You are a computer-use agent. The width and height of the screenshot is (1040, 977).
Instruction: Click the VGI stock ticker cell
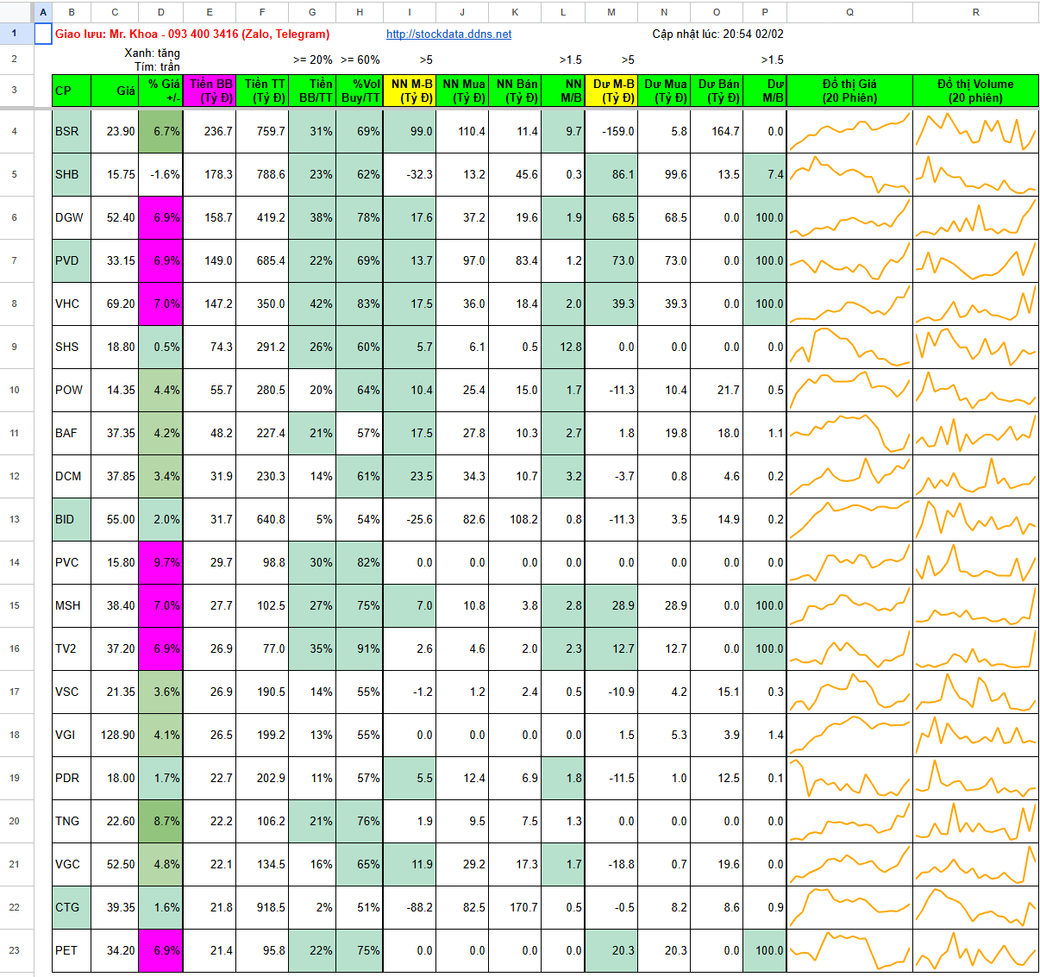tap(72, 735)
